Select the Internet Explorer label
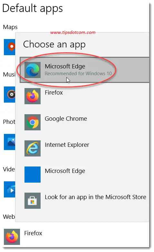The image size is (154, 252). [67, 145]
